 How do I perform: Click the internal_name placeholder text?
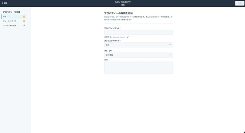[119, 37]
